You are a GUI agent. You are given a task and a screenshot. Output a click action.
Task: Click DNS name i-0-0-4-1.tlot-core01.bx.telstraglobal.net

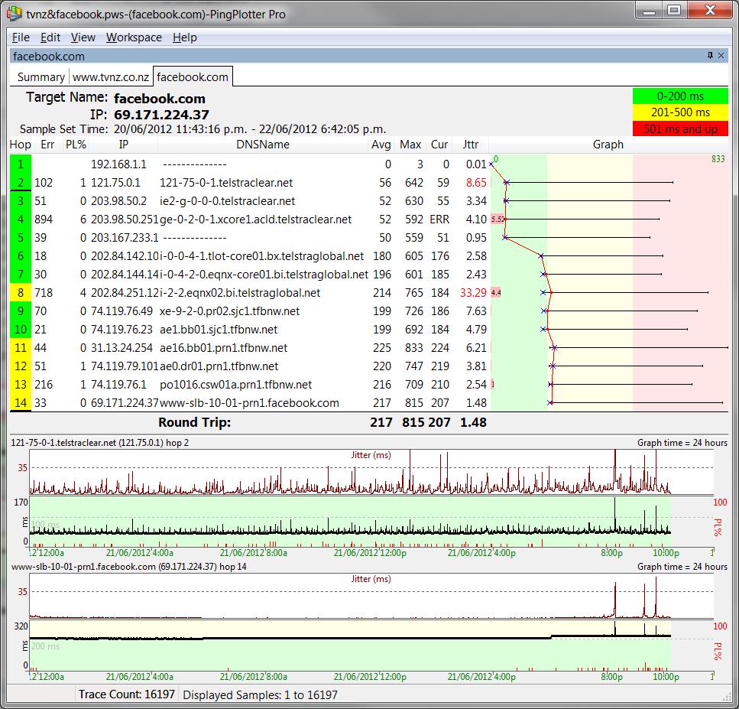click(261, 256)
